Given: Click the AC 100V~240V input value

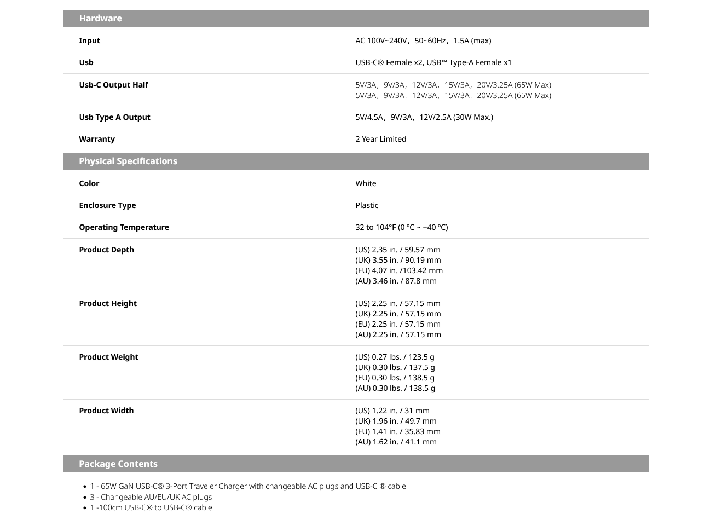Looking at the screenshot, I should (x=423, y=41).
